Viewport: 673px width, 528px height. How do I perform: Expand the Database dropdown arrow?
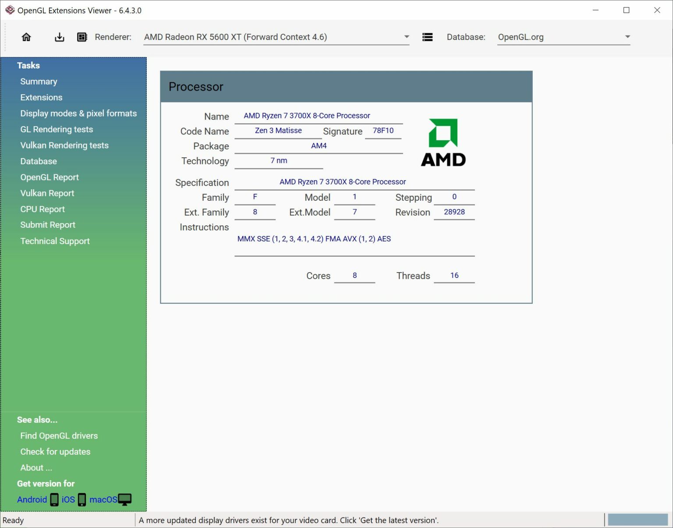click(627, 37)
